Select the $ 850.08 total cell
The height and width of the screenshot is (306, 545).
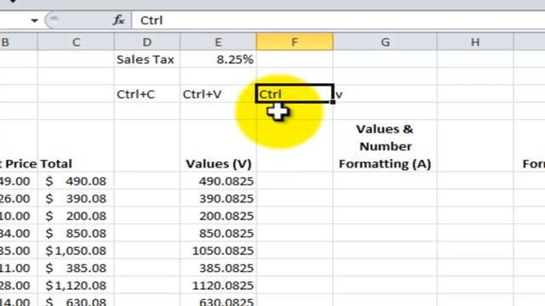tap(76, 233)
